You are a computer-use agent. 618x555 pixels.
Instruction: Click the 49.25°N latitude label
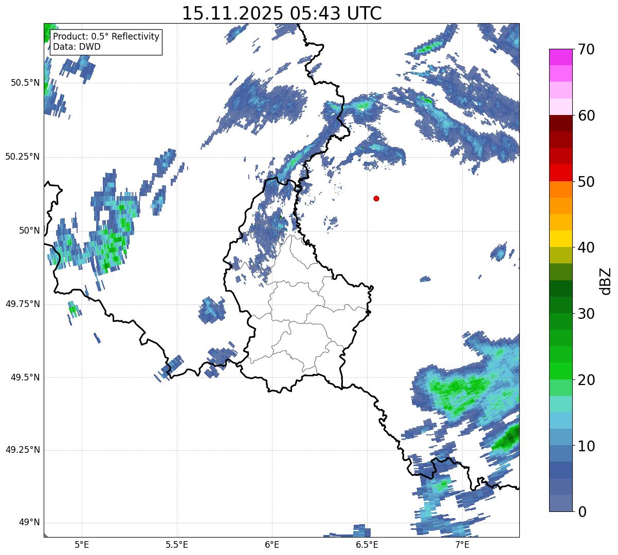click(x=22, y=450)
